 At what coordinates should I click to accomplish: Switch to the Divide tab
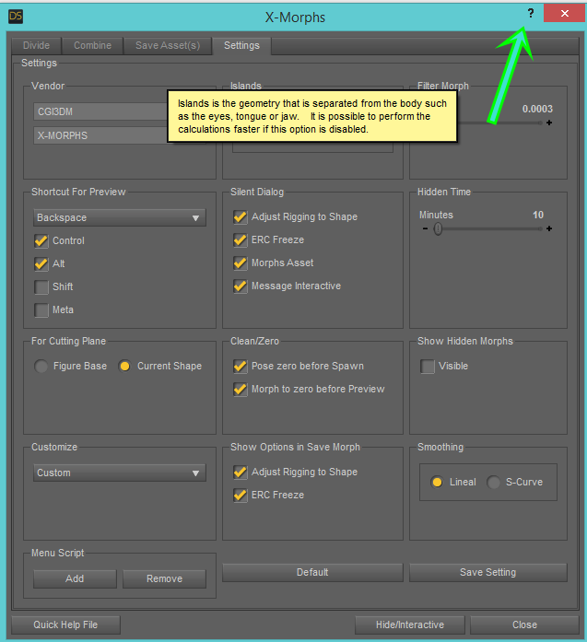click(36, 45)
